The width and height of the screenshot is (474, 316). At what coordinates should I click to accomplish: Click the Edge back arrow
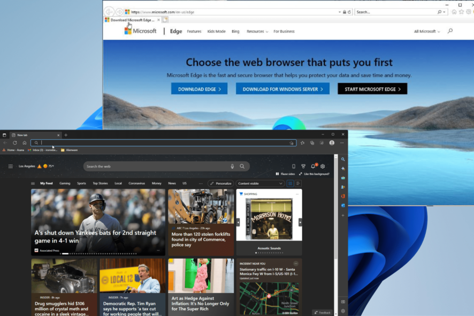(x=5, y=143)
